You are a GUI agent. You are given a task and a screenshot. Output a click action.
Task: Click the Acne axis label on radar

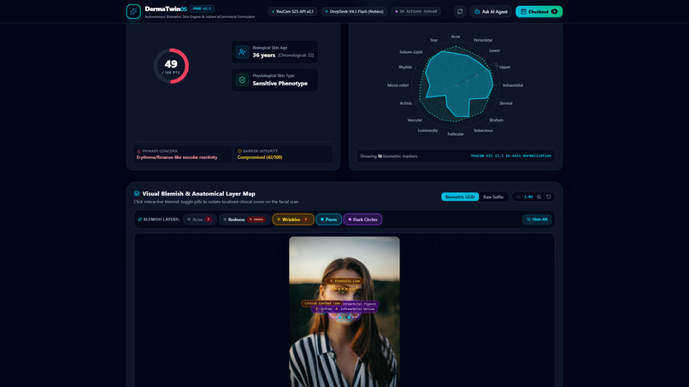coord(456,37)
